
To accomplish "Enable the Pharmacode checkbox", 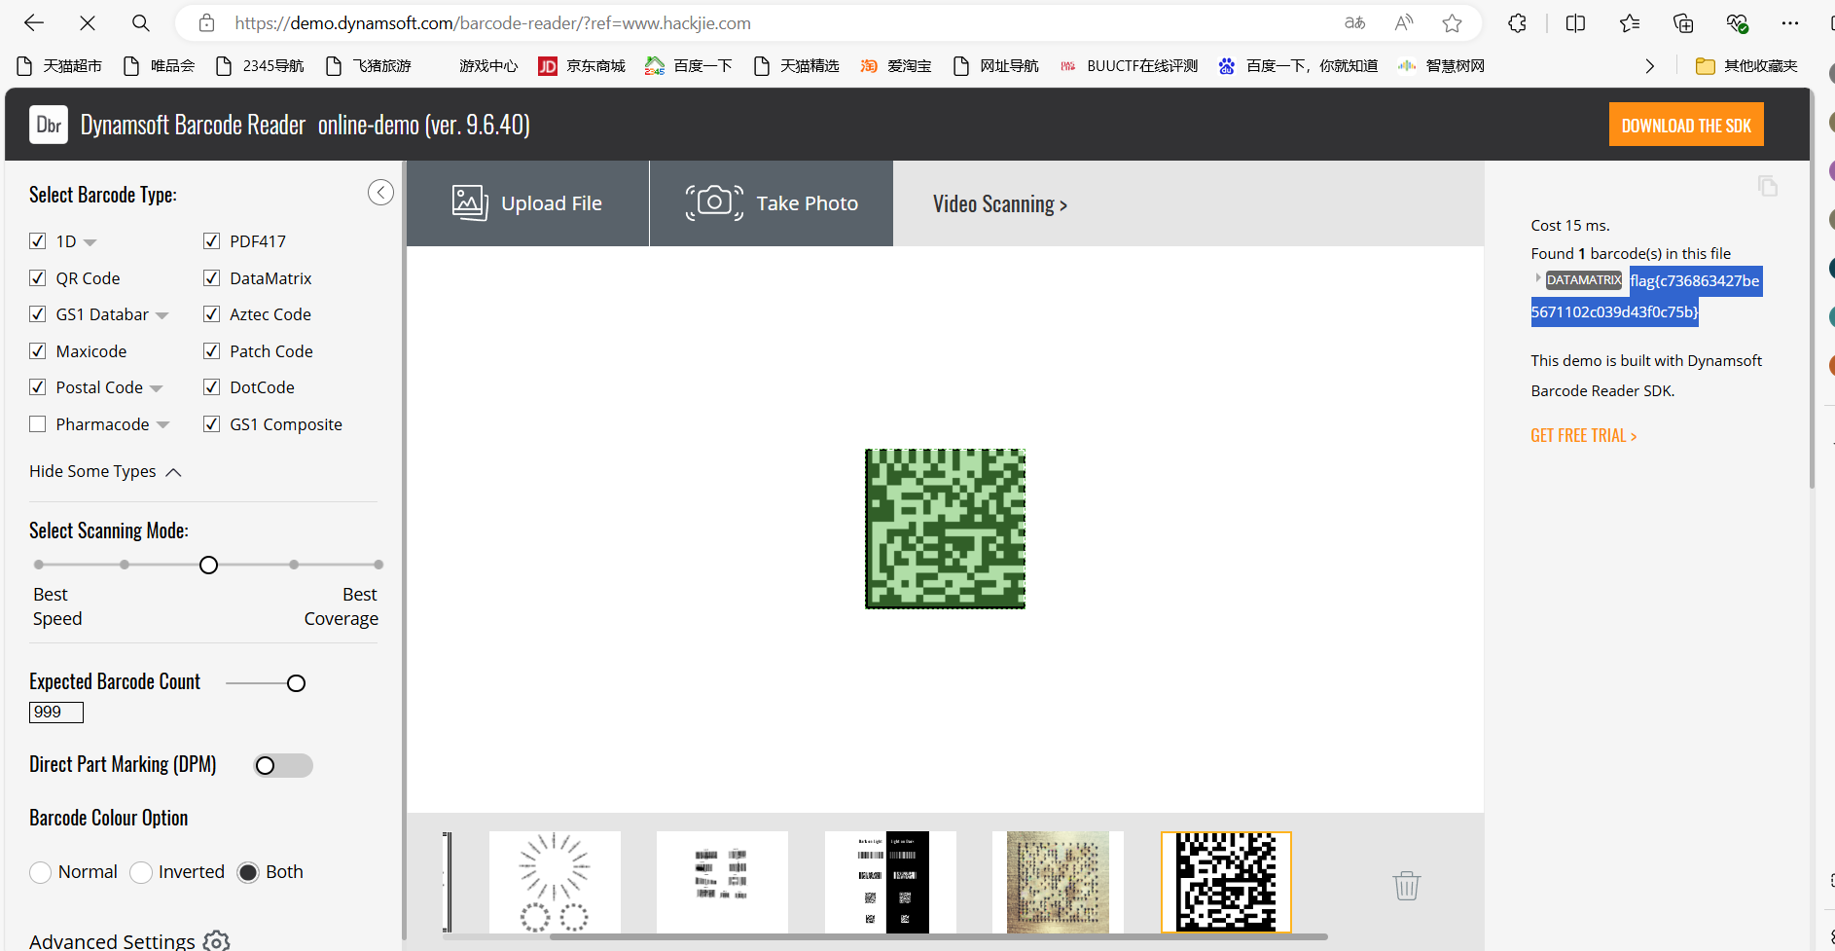I will click(x=38, y=423).
